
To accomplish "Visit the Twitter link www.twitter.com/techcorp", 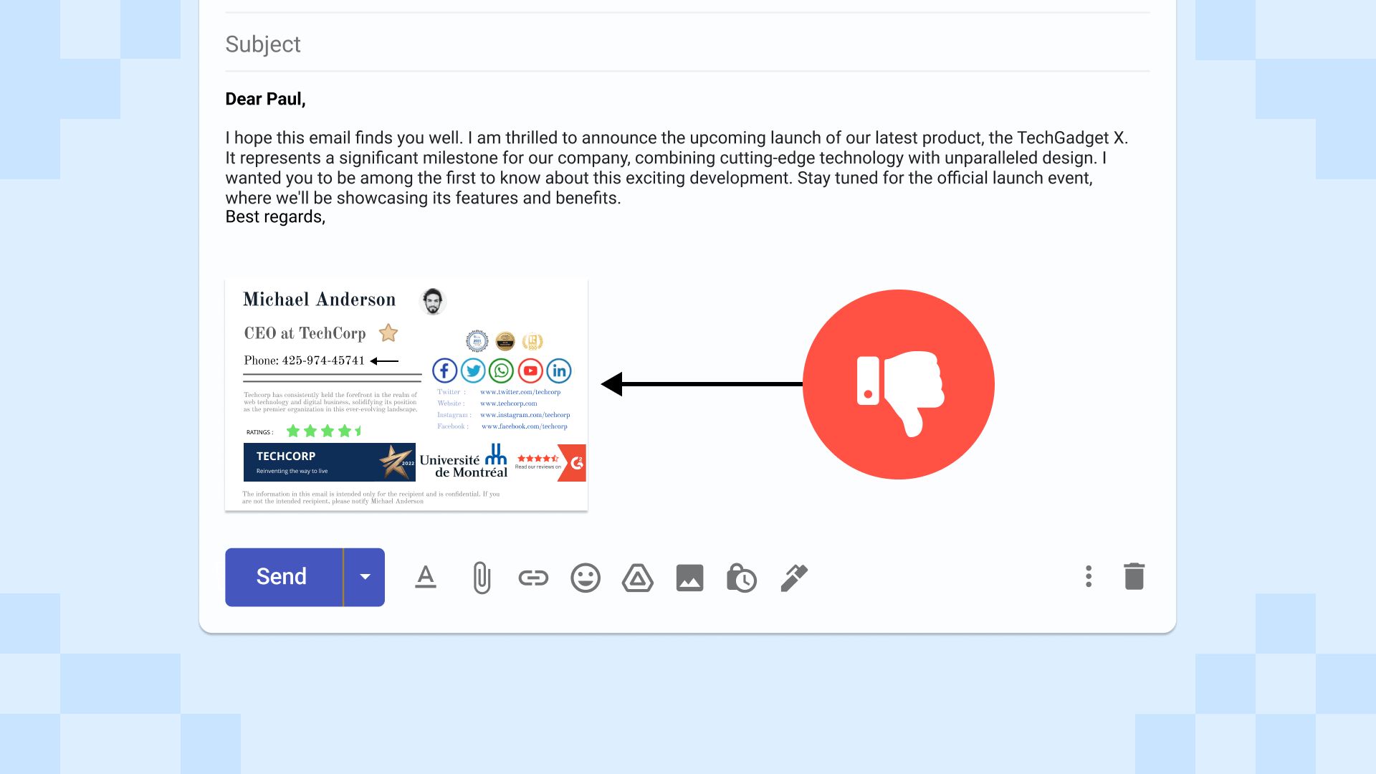I will pyautogui.click(x=521, y=391).
